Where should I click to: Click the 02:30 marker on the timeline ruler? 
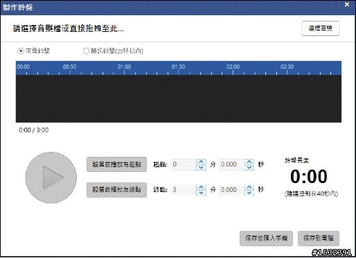287,67
